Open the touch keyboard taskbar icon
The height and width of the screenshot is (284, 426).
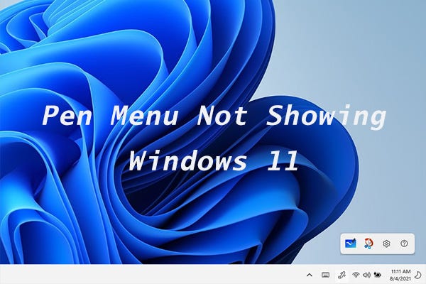(325, 275)
